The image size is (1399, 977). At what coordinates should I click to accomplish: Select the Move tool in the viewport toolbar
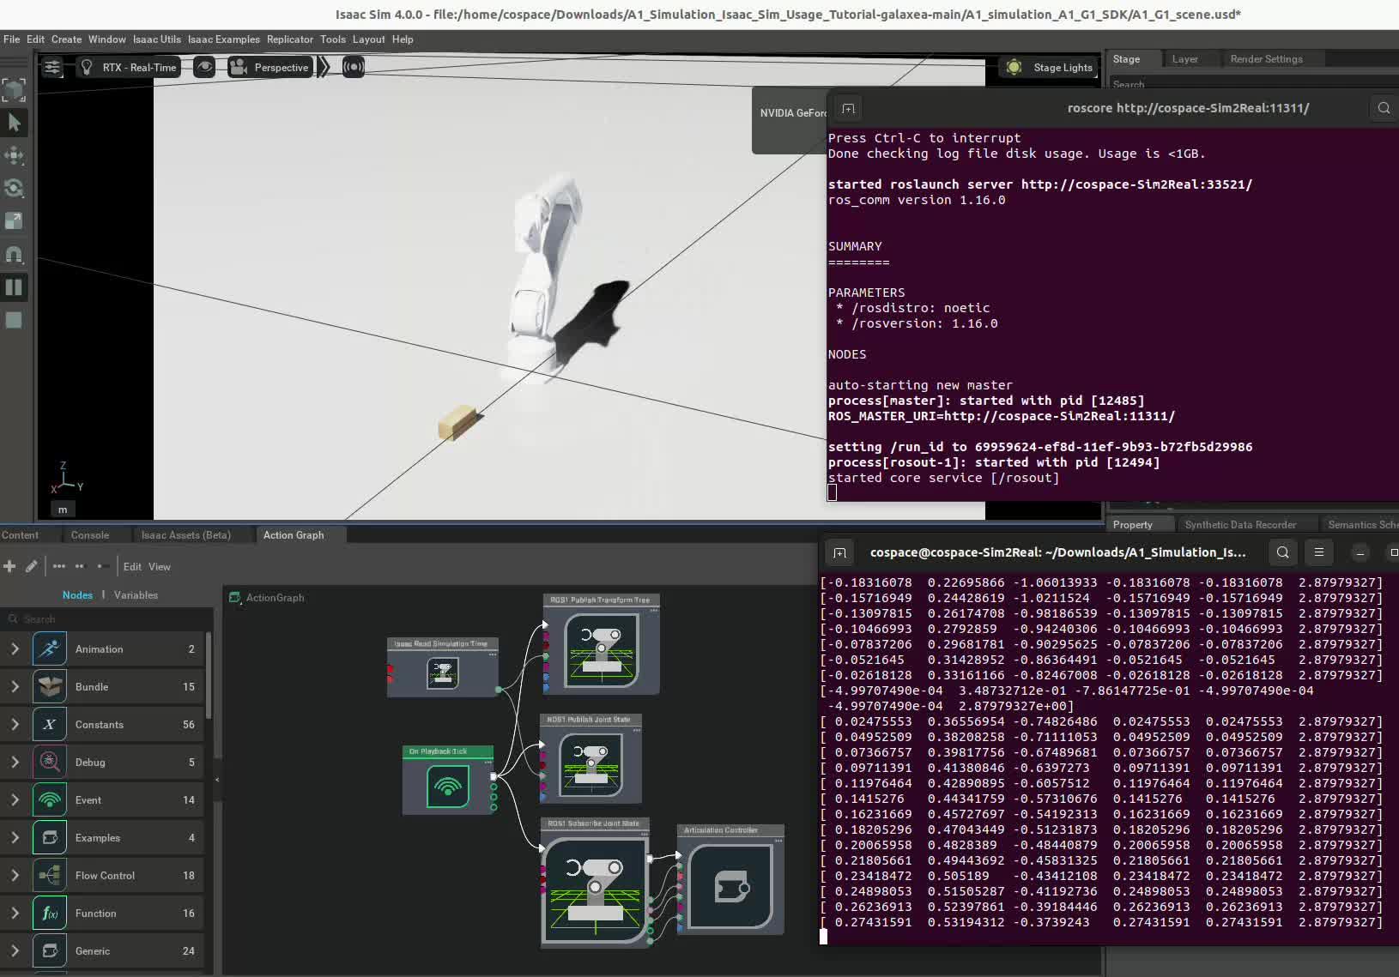tap(15, 156)
